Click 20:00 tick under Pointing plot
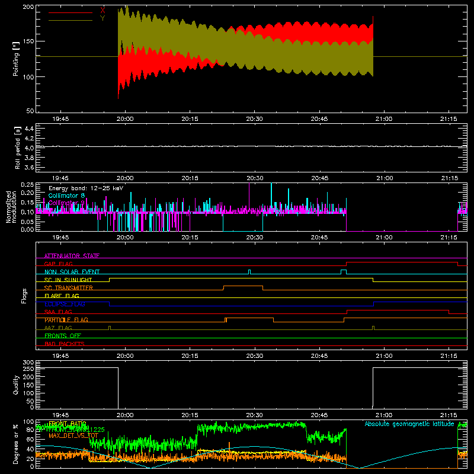 (x=125, y=119)
